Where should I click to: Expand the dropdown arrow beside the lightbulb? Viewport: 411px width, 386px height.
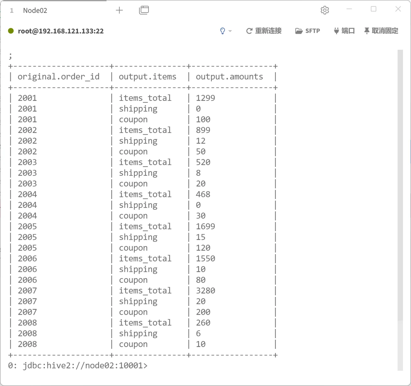230,31
